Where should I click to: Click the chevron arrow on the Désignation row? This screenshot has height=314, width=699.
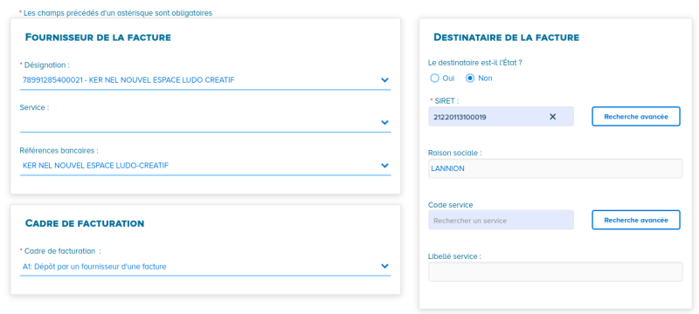[385, 80]
